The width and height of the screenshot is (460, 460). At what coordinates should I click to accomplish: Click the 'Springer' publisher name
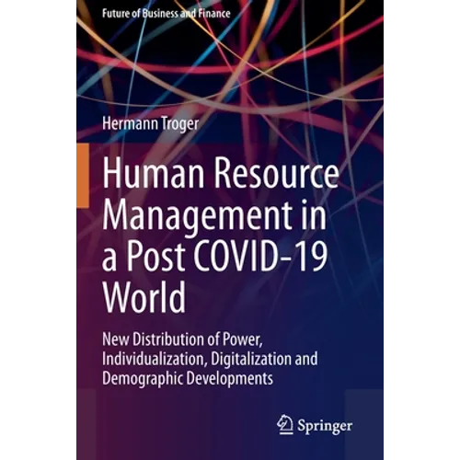pyautogui.click(x=325, y=427)
